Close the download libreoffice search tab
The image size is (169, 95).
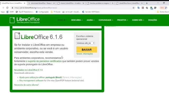pyautogui.click(x=54, y=3)
